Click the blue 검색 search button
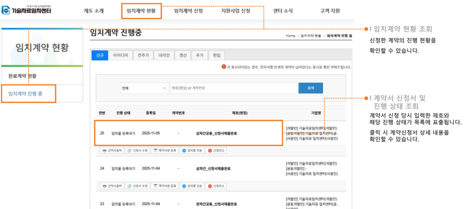Image resolution: width=464 pixels, height=209 pixels. (x=310, y=88)
